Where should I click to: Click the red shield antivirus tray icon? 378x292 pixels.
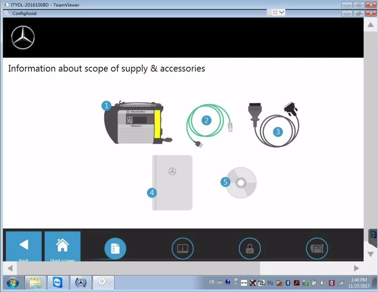pos(332,283)
